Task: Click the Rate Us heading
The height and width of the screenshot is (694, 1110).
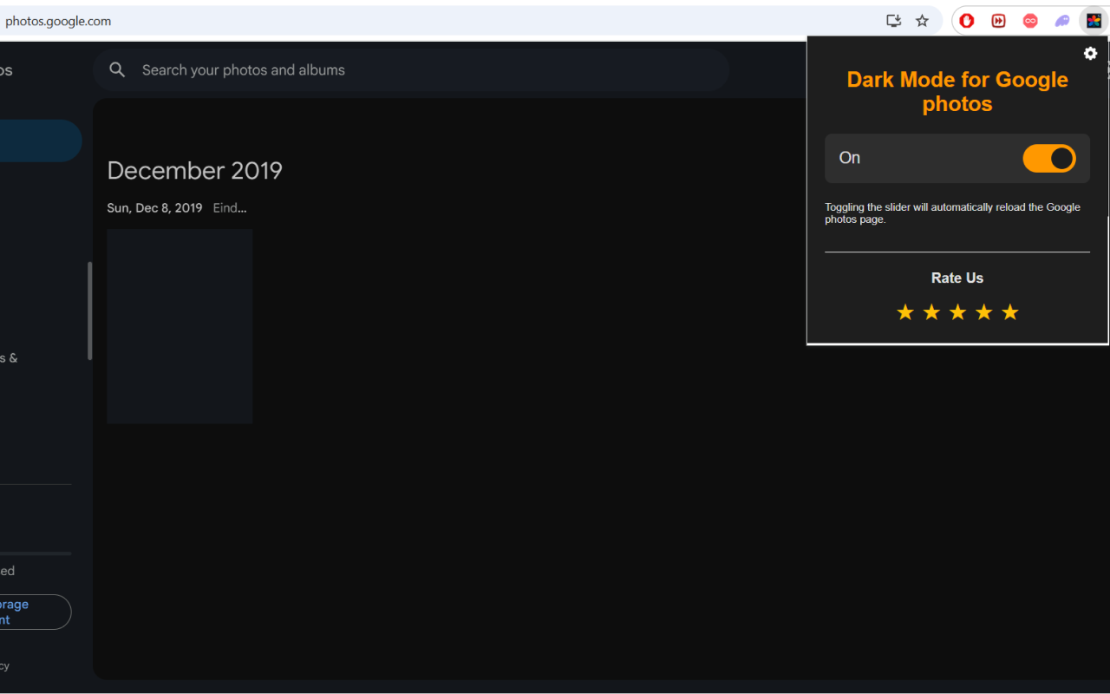Action: pyautogui.click(x=957, y=278)
